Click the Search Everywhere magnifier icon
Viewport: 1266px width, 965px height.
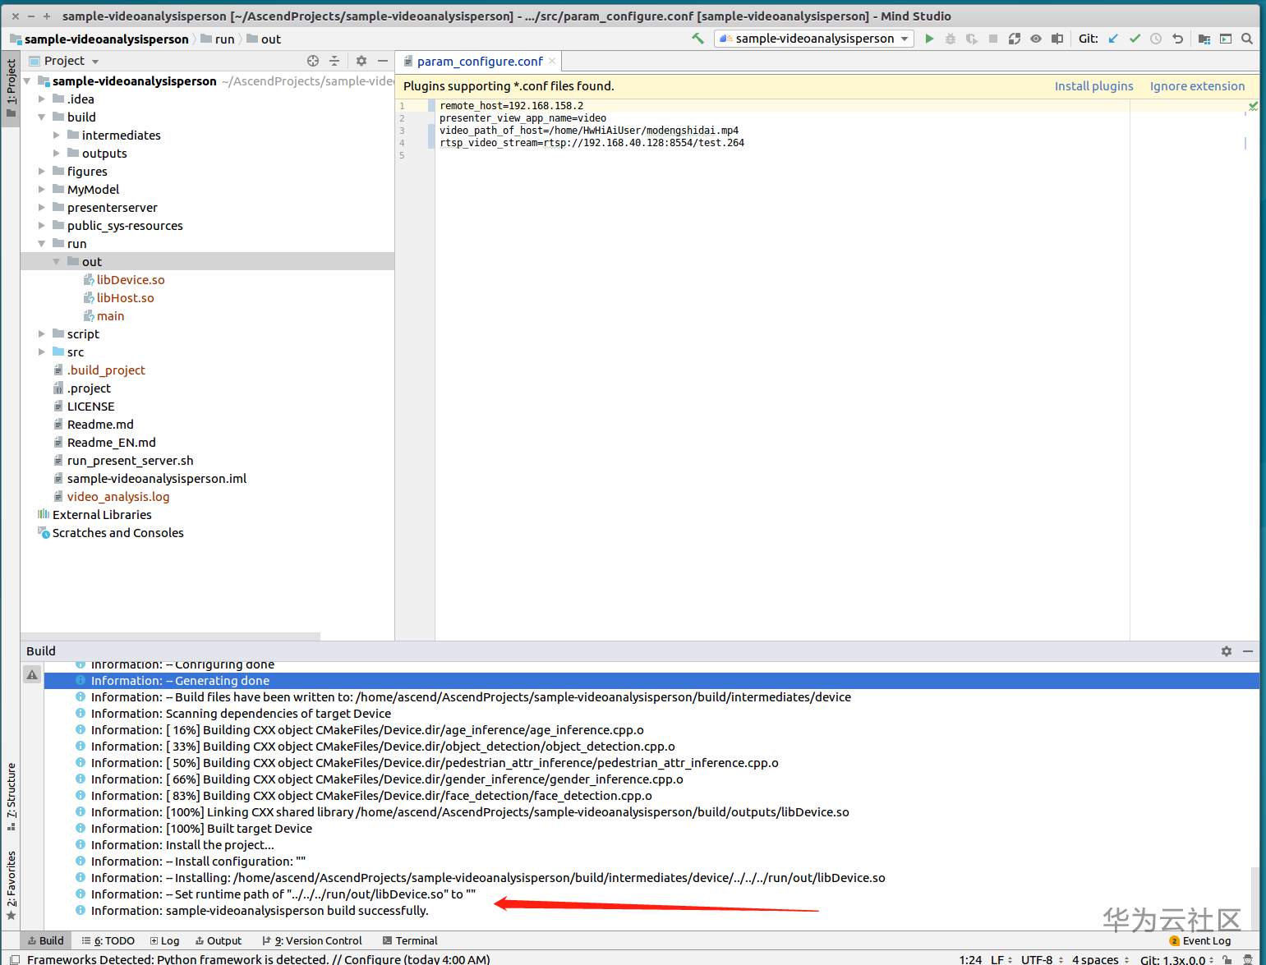pyautogui.click(x=1247, y=39)
